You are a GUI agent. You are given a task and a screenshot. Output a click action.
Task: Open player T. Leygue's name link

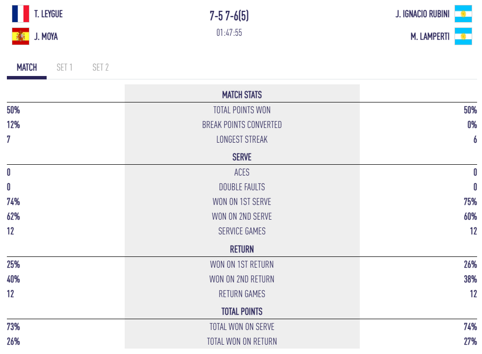coord(49,14)
